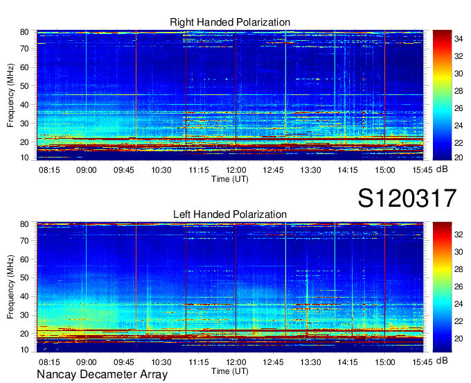
Task: Click the 26 value on Left Handed colorbar
Action: [459, 287]
